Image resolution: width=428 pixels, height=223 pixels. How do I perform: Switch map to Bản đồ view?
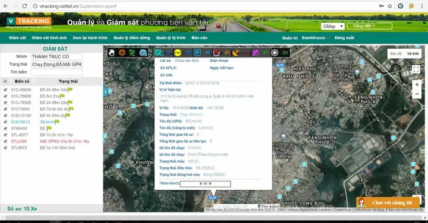pyautogui.click(x=396, y=53)
